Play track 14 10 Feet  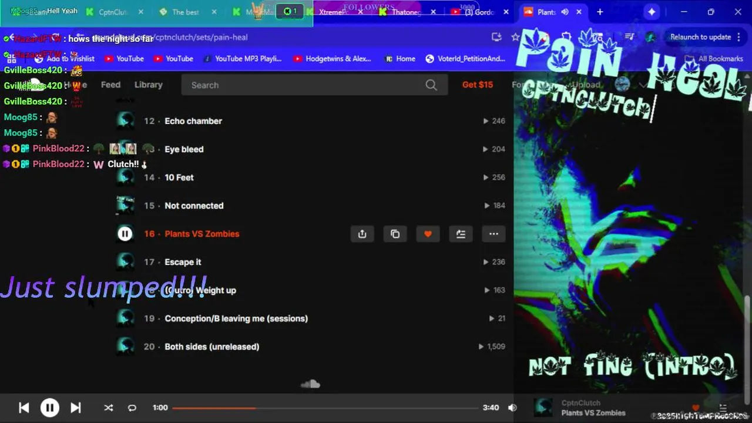[x=179, y=177]
